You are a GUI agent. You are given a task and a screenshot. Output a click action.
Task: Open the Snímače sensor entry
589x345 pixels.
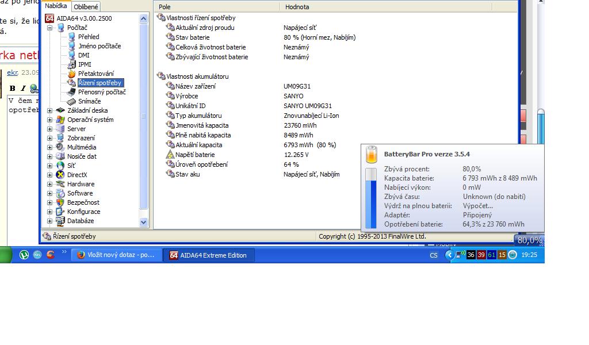click(x=89, y=101)
